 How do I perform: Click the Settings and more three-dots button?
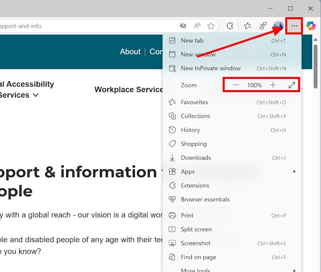pyautogui.click(x=295, y=26)
